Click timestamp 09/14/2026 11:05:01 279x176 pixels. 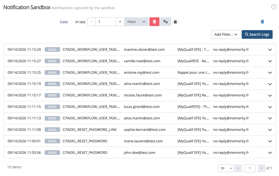tap(24, 141)
